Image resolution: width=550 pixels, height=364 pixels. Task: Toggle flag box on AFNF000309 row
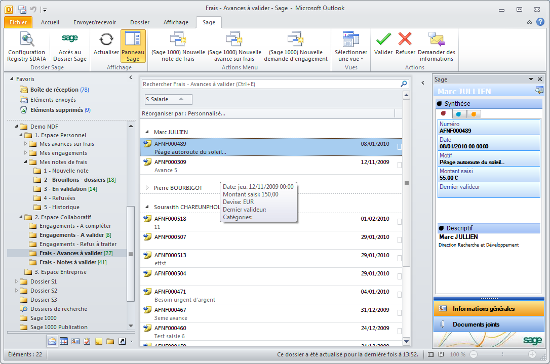click(x=399, y=165)
